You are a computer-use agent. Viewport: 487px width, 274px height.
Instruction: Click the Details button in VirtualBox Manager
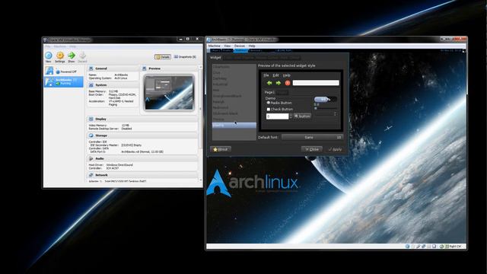pyautogui.click(x=163, y=57)
